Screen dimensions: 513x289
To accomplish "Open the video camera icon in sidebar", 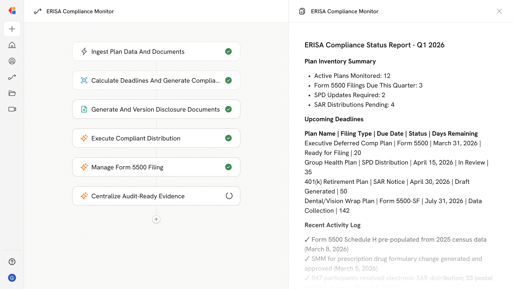I will [x=12, y=109].
